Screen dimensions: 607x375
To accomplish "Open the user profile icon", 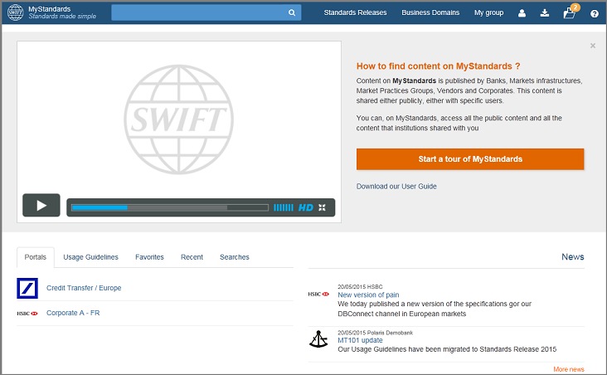I will tap(522, 13).
